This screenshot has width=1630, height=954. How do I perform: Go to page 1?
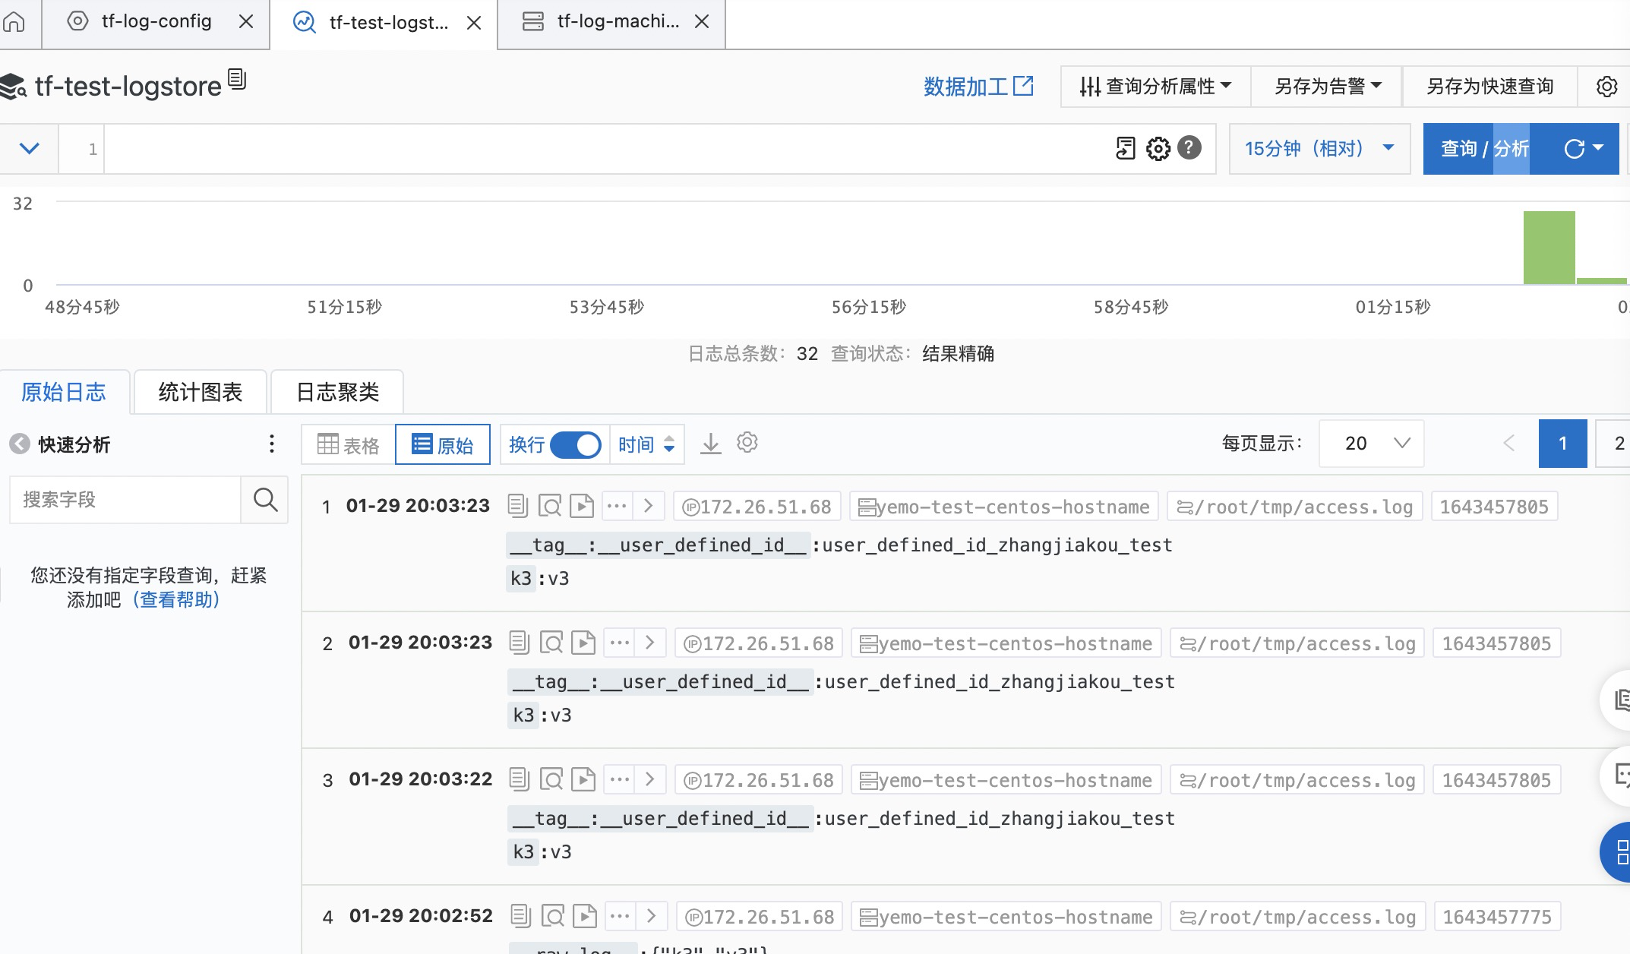point(1562,443)
